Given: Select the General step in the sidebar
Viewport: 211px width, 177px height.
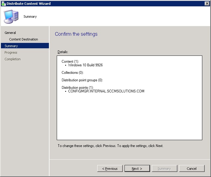Looking at the screenshot, I should point(10,33).
